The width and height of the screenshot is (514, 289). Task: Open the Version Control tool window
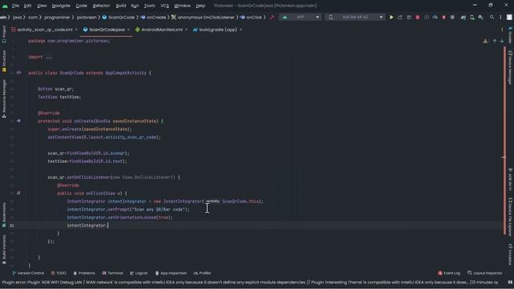pos(28,273)
